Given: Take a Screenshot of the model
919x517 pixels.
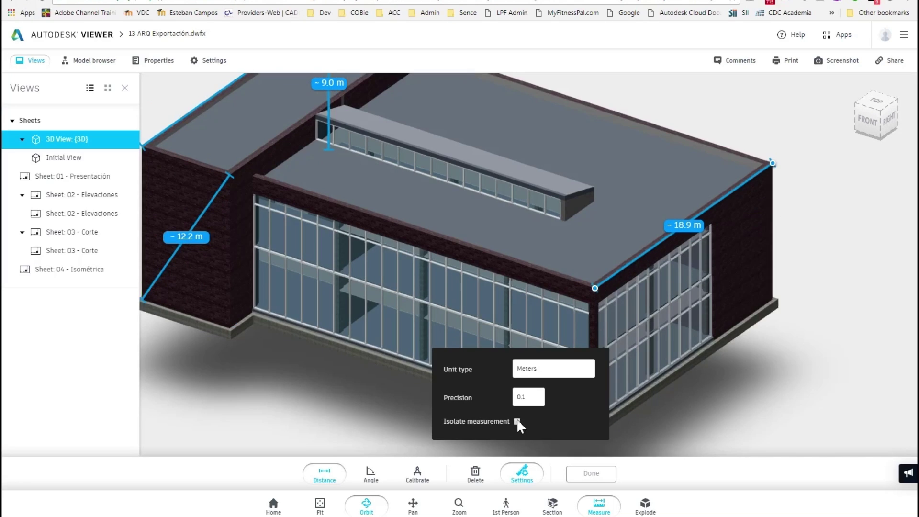Looking at the screenshot, I should click(836, 61).
